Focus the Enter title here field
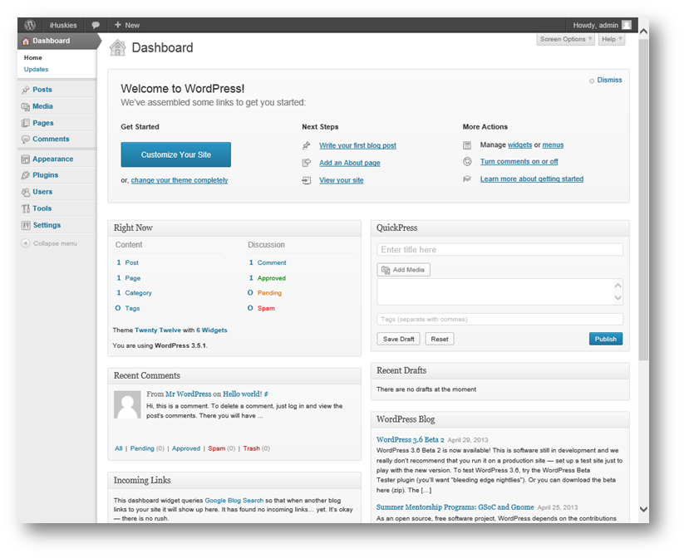 pyautogui.click(x=500, y=250)
